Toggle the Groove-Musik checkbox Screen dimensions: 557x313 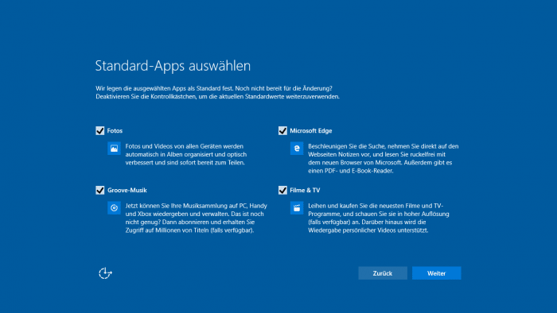[99, 191]
